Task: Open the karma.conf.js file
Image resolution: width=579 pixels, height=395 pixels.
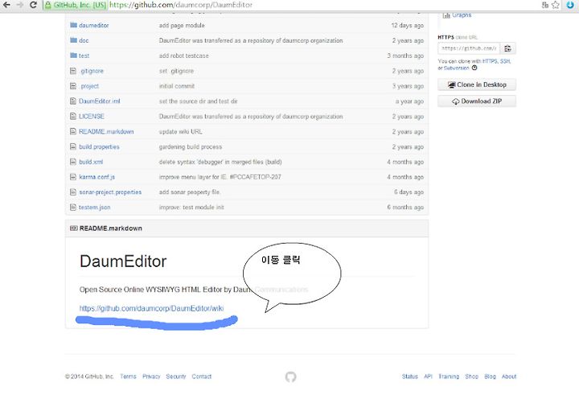Action: (x=96, y=177)
